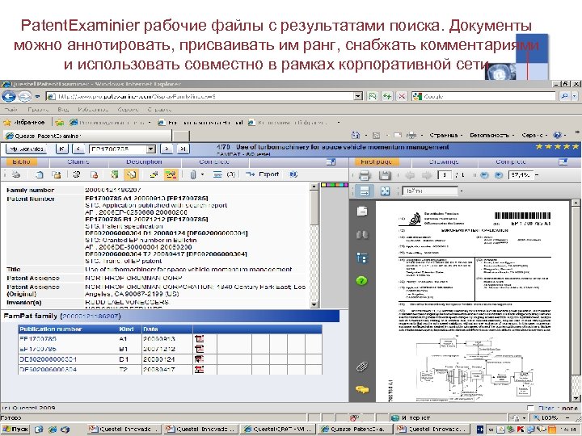582x436 pixels.
Task: Click the red Stop loading button
Action: pyautogui.click(x=402, y=96)
